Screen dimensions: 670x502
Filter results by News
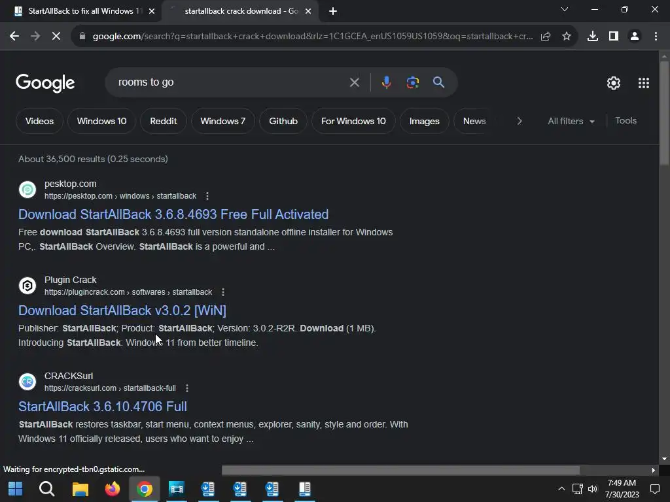coord(474,121)
